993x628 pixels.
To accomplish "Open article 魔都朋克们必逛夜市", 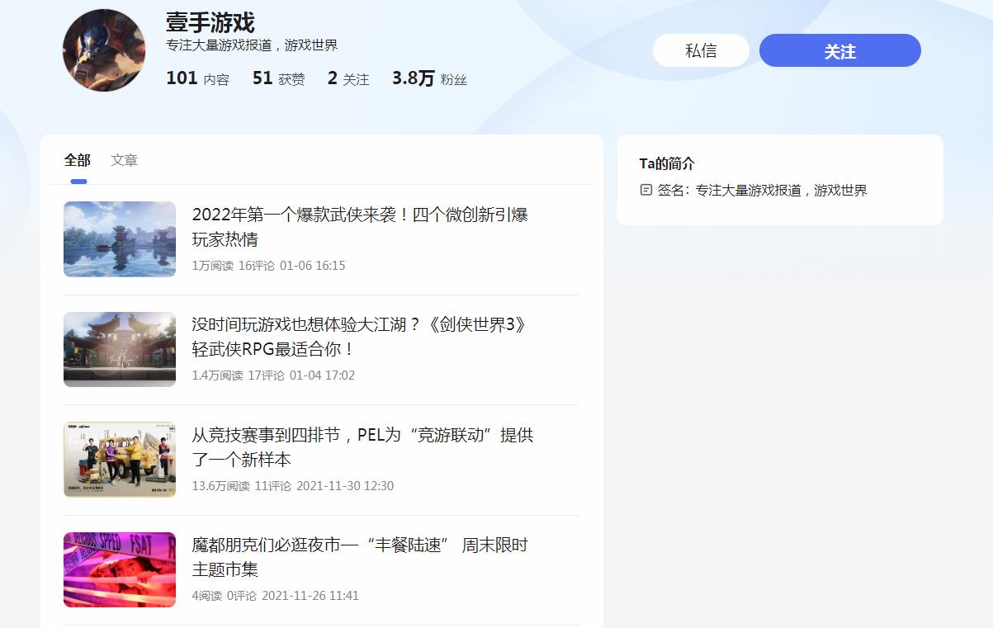I will [360, 557].
